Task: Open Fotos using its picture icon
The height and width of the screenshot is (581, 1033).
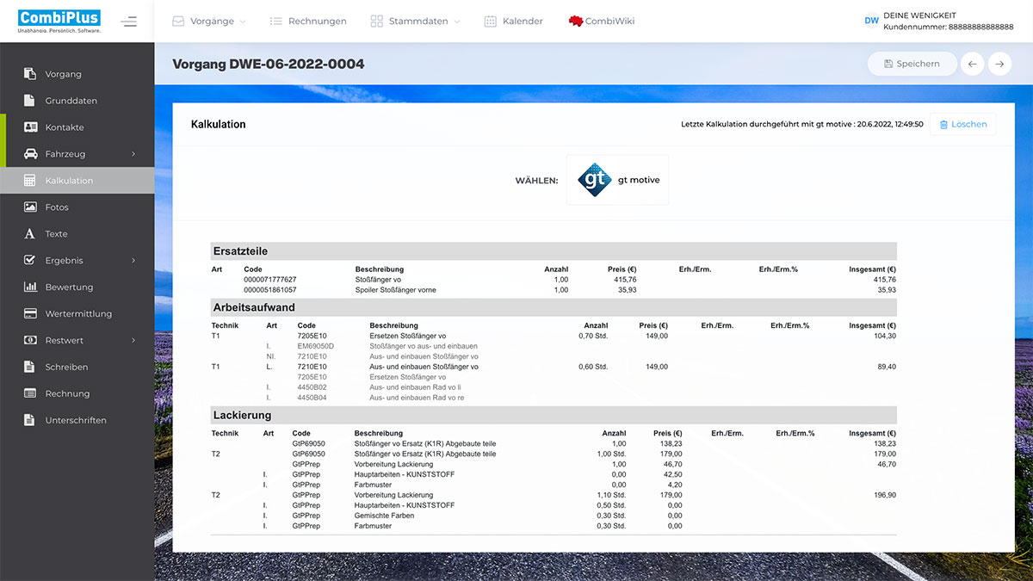Action: [x=28, y=207]
